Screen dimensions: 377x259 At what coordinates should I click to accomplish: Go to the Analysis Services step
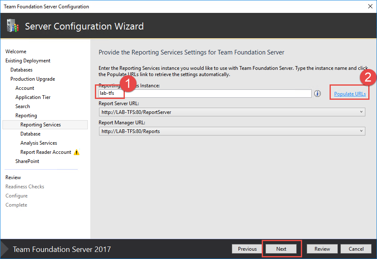(x=39, y=143)
